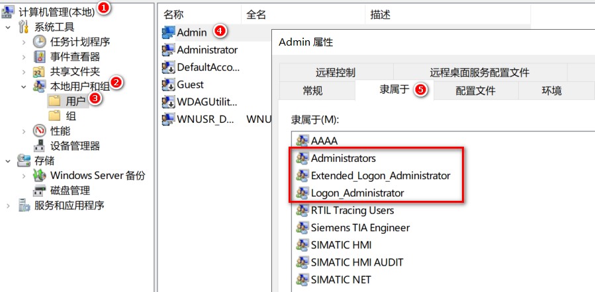Click the Event Viewer icon
This screenshot has height=292, width=595.
pyautogui.click(x=40, y=57)
